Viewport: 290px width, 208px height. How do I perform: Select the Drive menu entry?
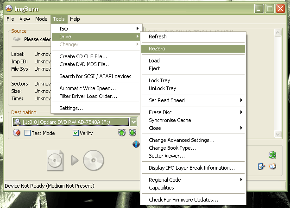pyautogui.click(x=96, y=37)
